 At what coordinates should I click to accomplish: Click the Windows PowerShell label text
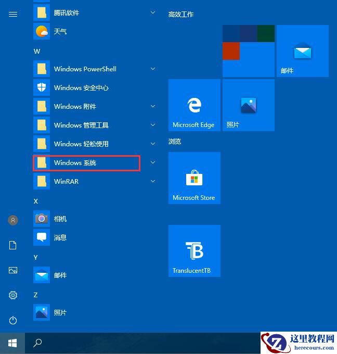coord(85,69)
